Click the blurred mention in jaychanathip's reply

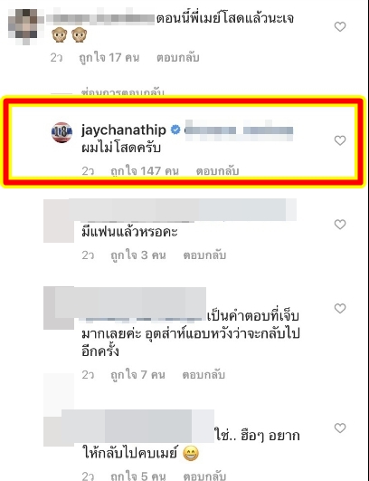(239, 130)
